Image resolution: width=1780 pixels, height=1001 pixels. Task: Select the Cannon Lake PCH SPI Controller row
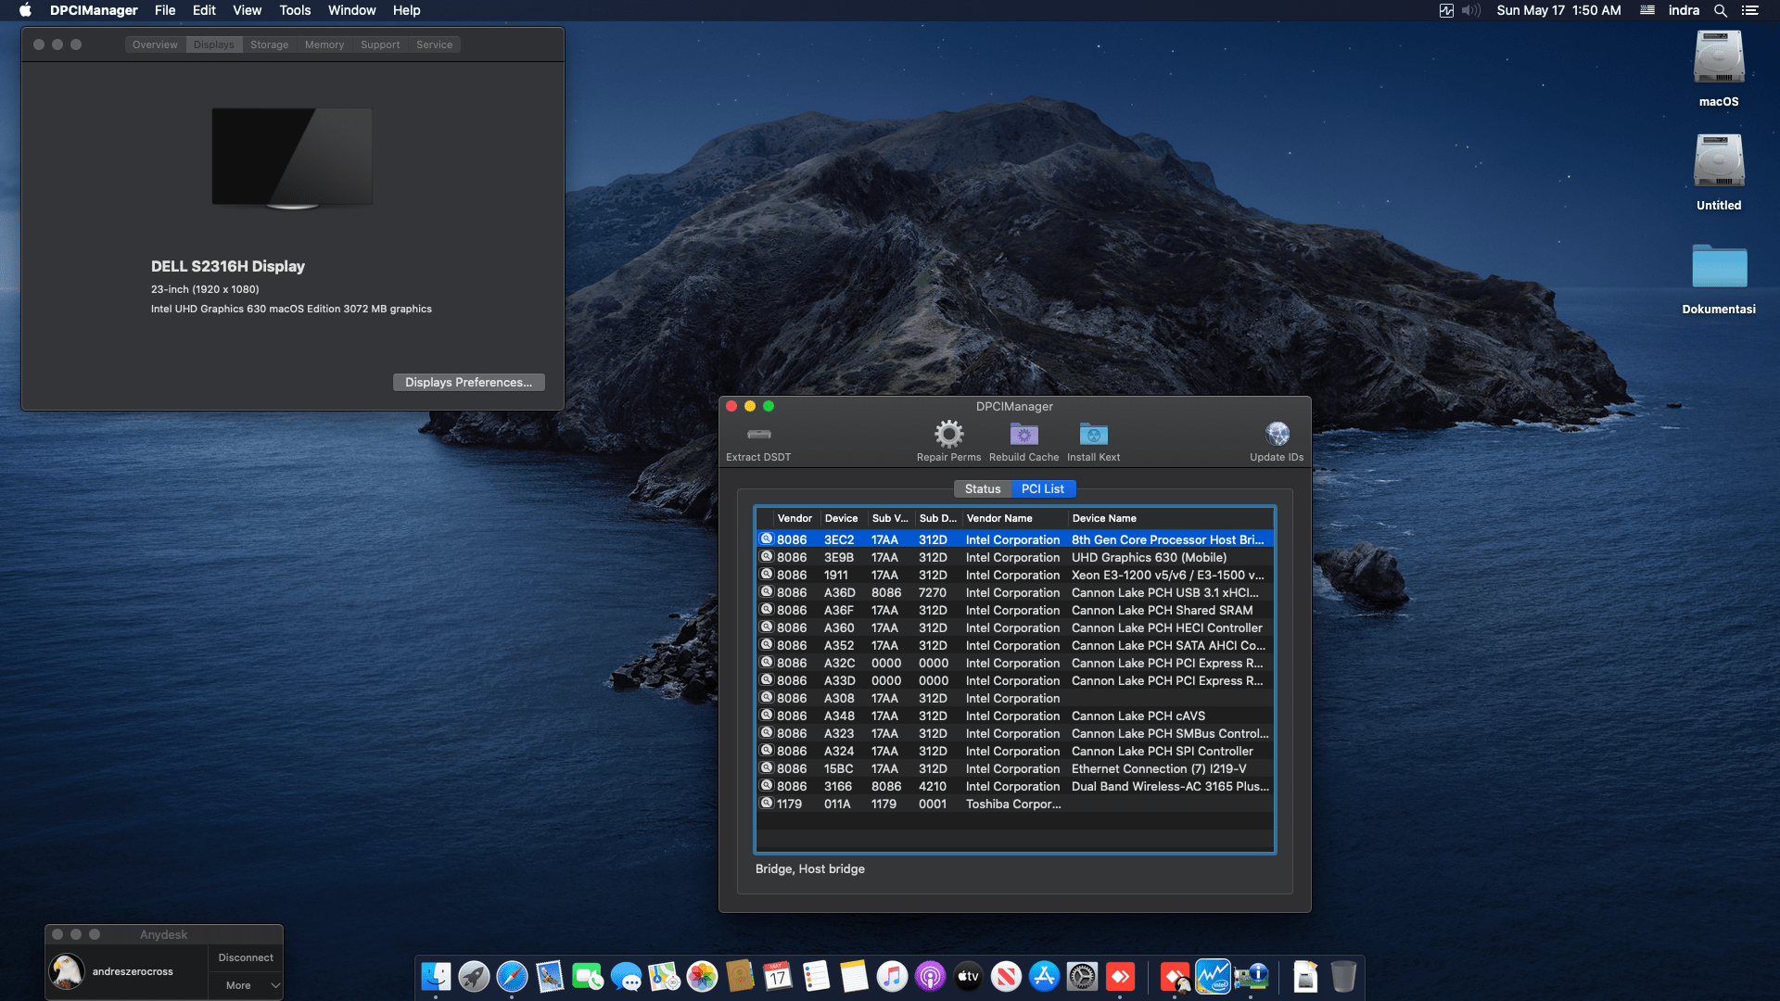(1015, 751)
